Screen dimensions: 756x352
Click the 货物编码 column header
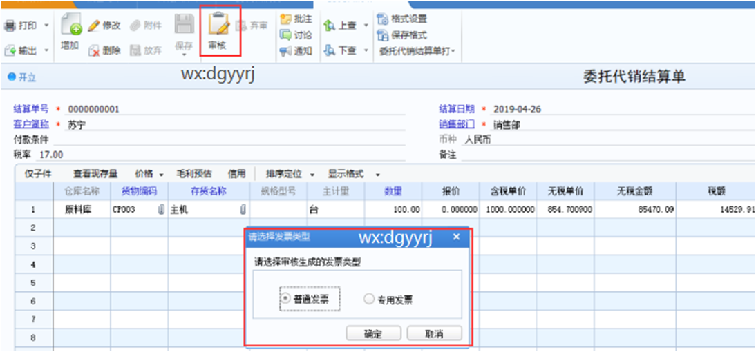tap(140, 192)
